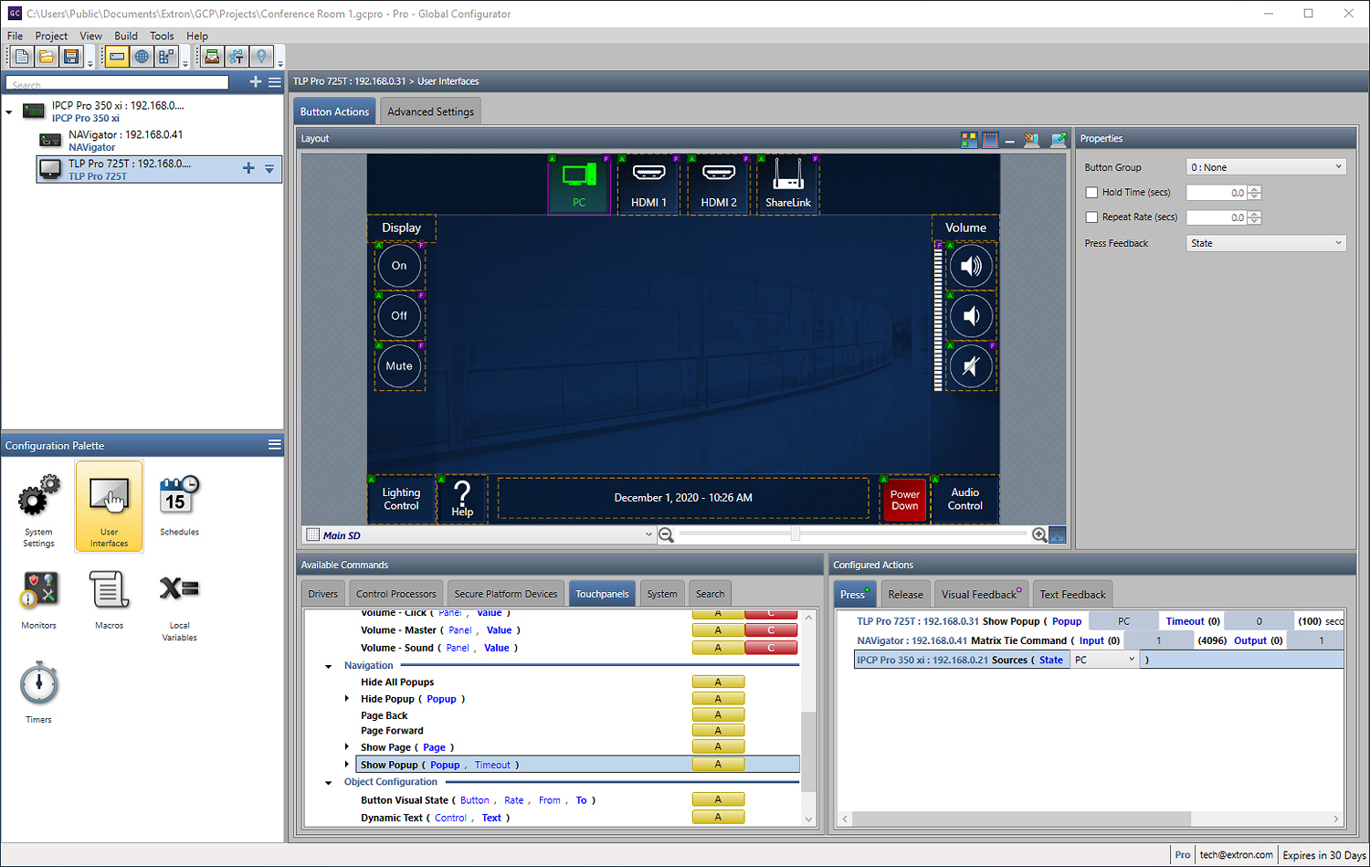The image size is (1370, 867).
Task: Switch to the Release actions tab
Action: (905, 594)
